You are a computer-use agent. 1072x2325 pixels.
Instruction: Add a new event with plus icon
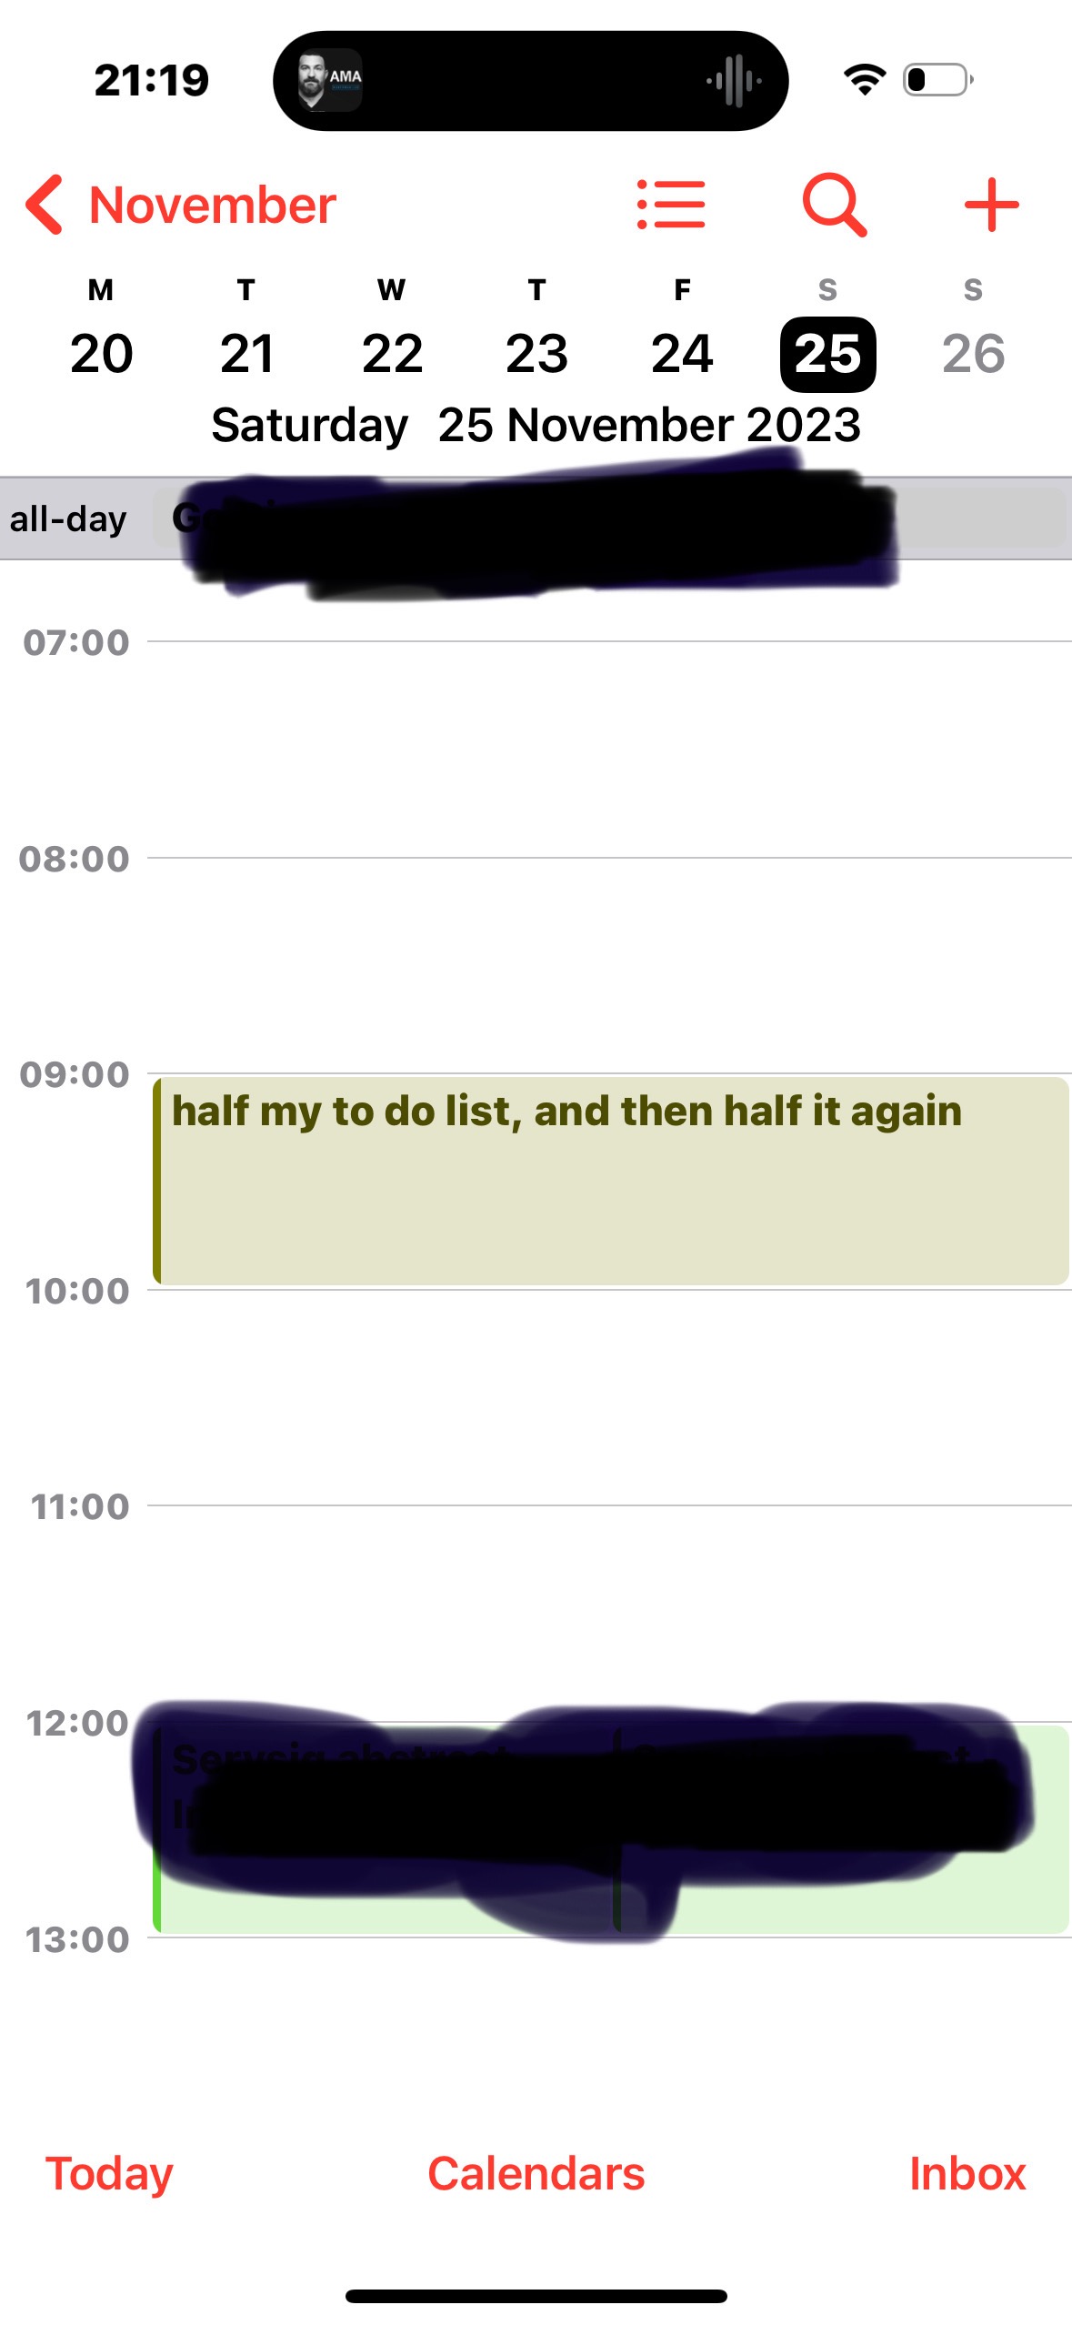pos(991,205)
